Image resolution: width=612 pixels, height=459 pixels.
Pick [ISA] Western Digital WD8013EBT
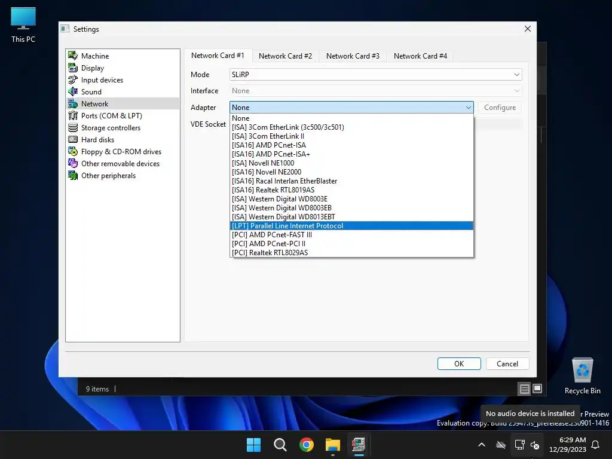coord(351,216)
